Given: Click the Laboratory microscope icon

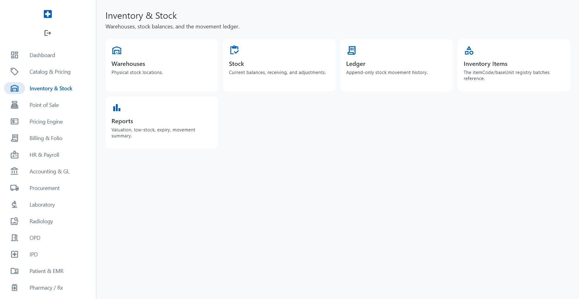Looking at the screenshot, I should point(14,204).
